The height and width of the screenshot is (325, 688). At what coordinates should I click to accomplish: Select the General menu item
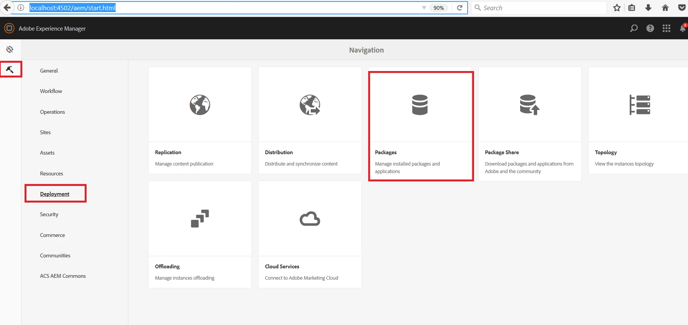point(49,71)
